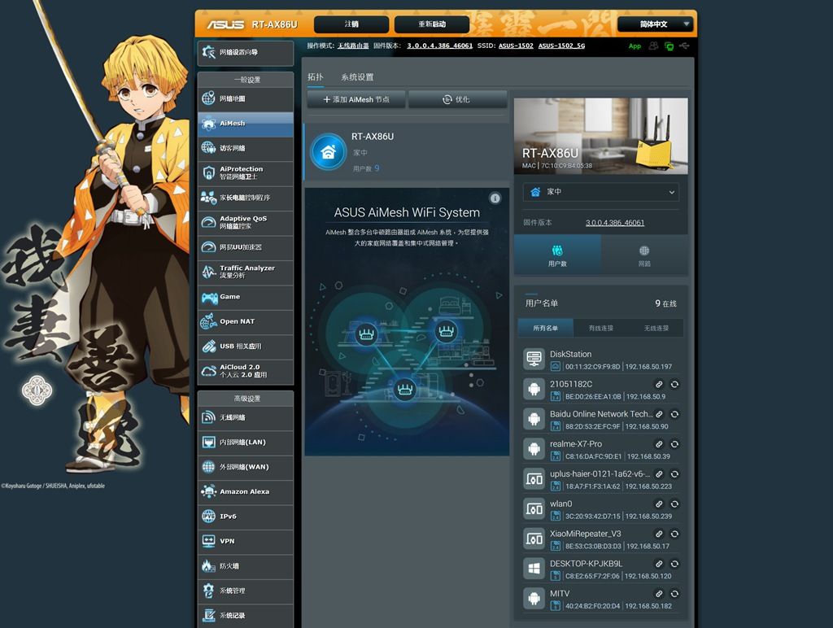Open Traffic Analyzer page
The height and width of the screenshot is (628, 833).
245,272
